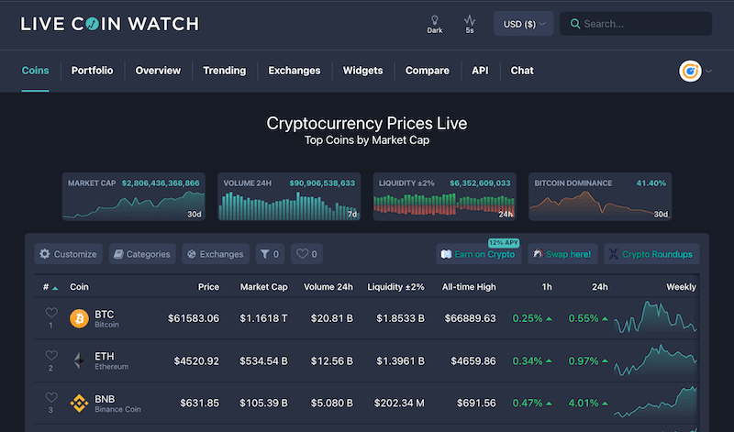Click the BNB weekly sparkline chart
This screenshot has width=734, height=432.
pos(655,402)
